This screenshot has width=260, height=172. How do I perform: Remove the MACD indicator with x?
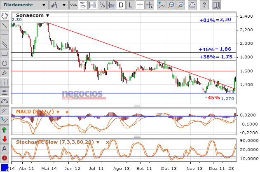coord(67,112)
